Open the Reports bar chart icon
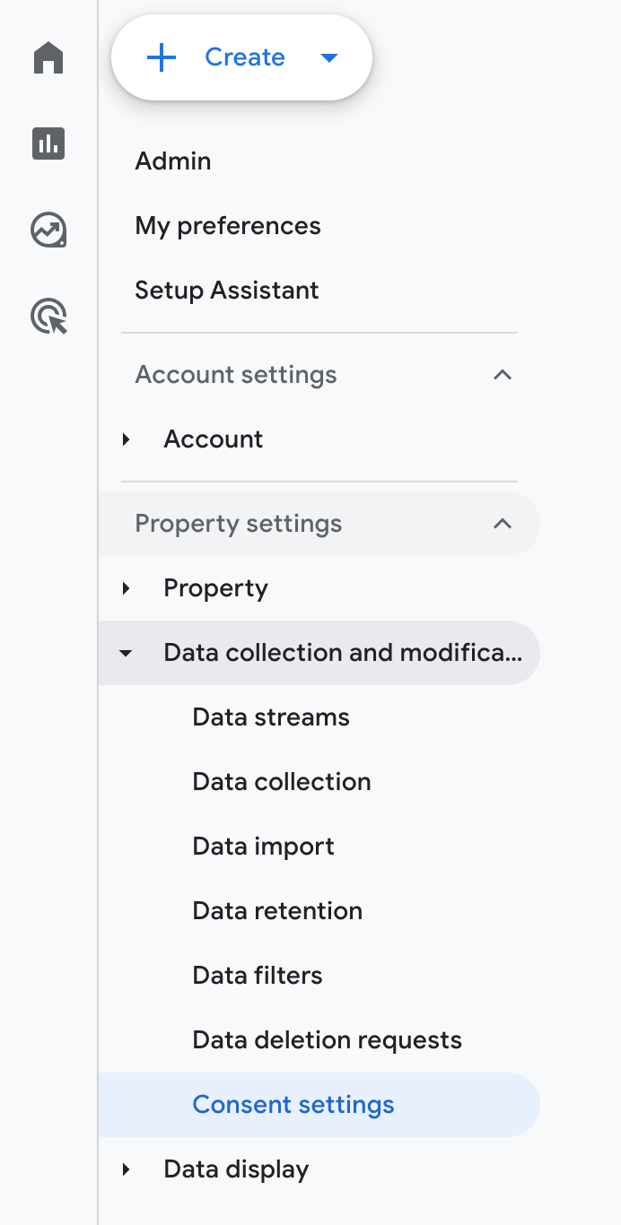Screen dimensions: 621x1225 (x=48, y=143)
